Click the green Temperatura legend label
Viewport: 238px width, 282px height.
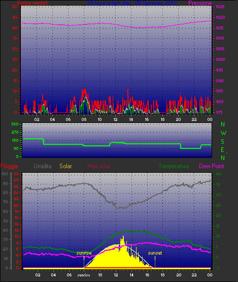(174, 166)
